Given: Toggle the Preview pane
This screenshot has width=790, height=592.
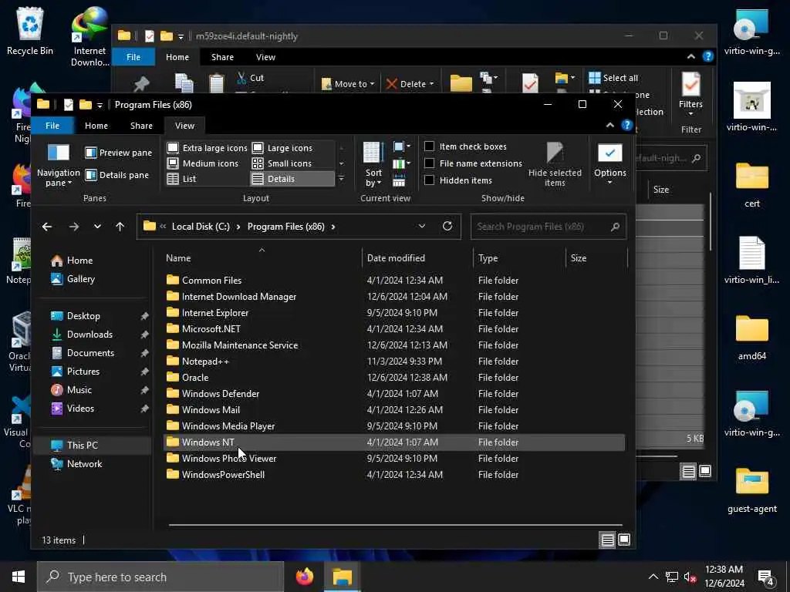Looking at the screenshot, I should [118, 153].
